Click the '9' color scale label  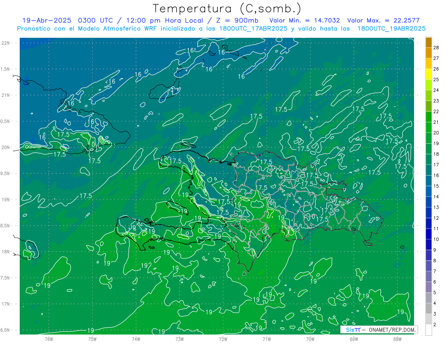[435, 250]
